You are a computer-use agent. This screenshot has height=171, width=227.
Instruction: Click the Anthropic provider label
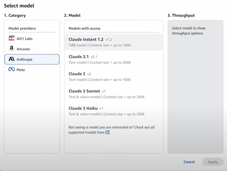coord(24,60)
